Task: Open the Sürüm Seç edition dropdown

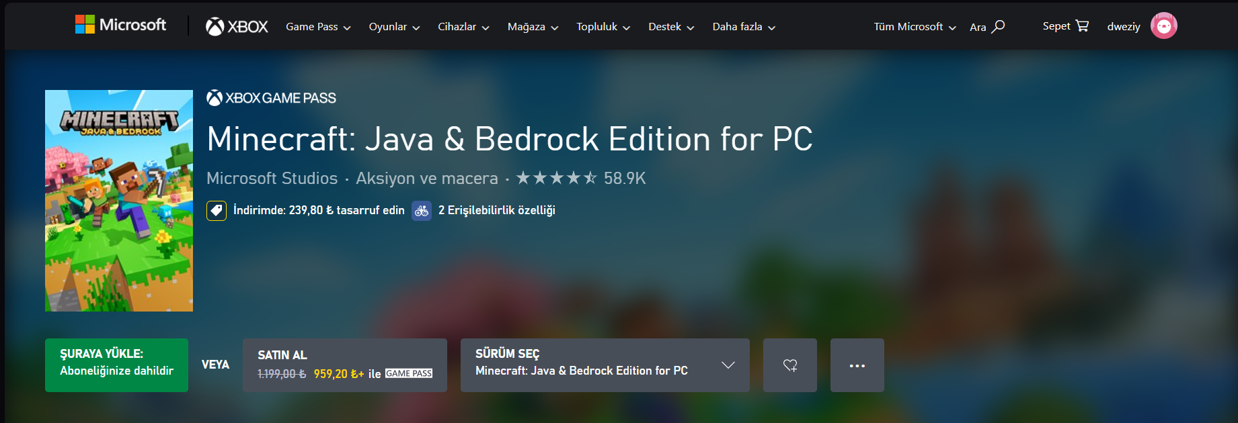Action: [605, 365]
